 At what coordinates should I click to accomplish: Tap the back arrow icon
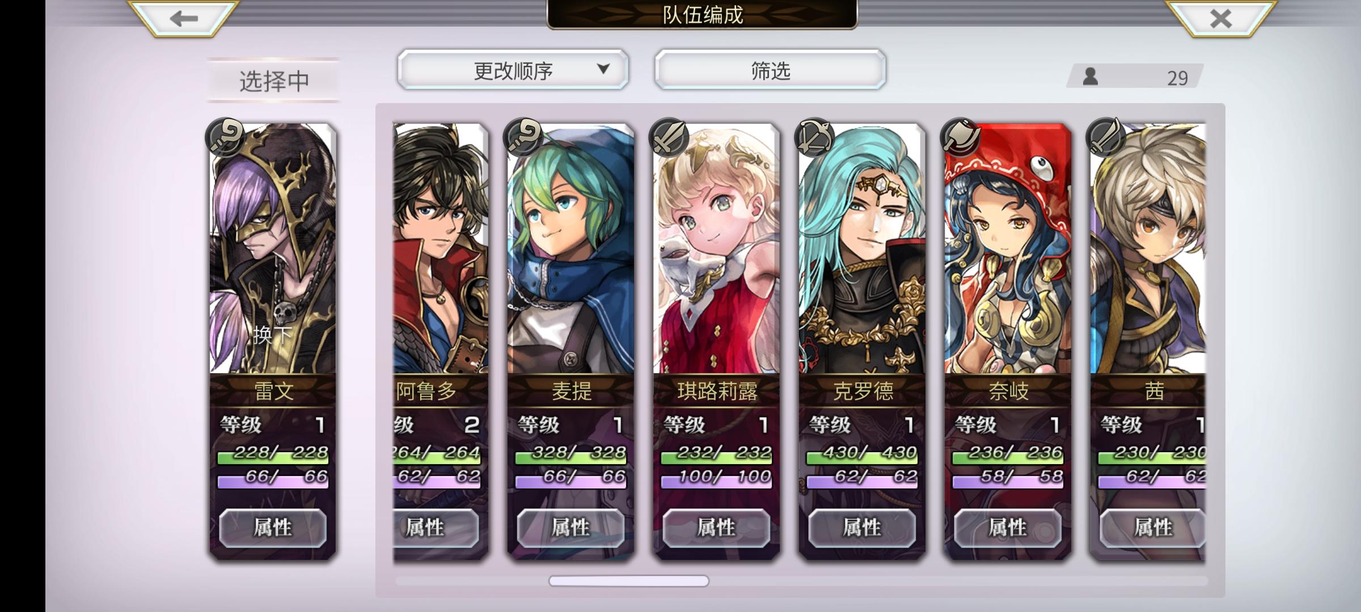click(x=183, y=19)
